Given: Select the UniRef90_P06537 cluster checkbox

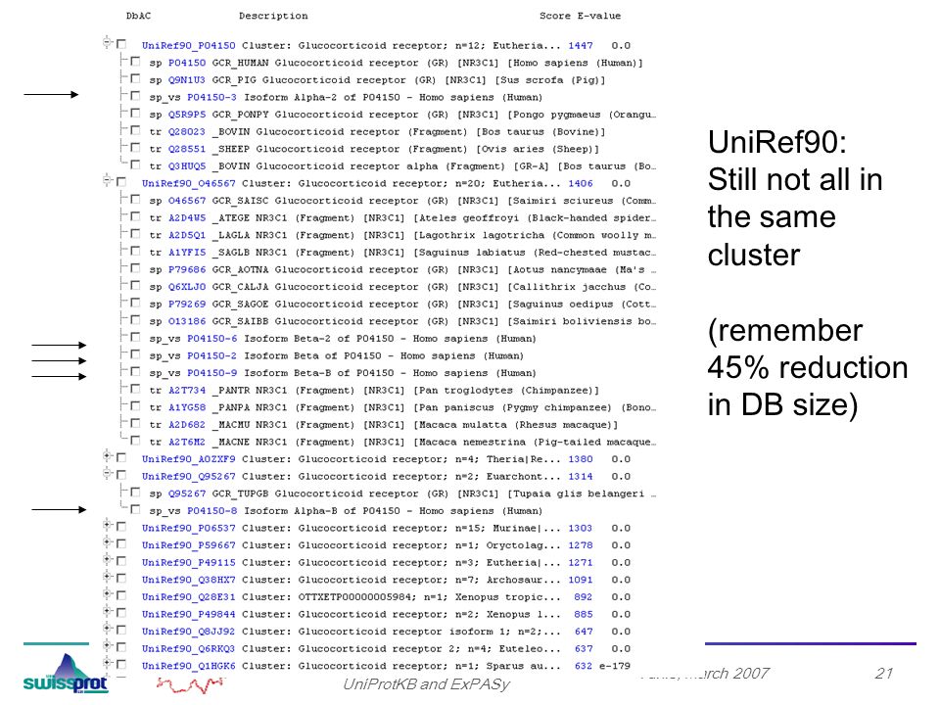Looking at the screenshot, I should tap(121, 527).
